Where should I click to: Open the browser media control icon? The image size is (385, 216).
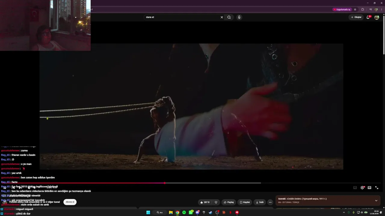(x=371, y=10)
